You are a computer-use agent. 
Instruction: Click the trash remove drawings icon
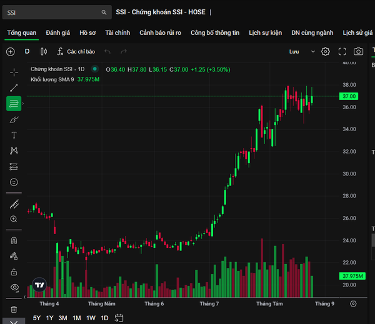coord(14,309)
